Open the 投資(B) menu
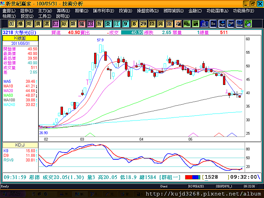Image resolution: width=264 pixels, height=198 pixels. (x=125, y=11)
